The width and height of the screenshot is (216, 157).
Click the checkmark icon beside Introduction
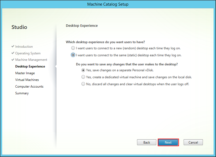(x=13, y=46)
